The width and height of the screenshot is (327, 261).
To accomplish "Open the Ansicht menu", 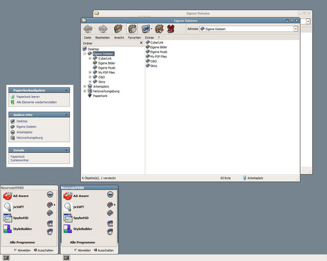I will pyautogui.click(x=119, y=37).
